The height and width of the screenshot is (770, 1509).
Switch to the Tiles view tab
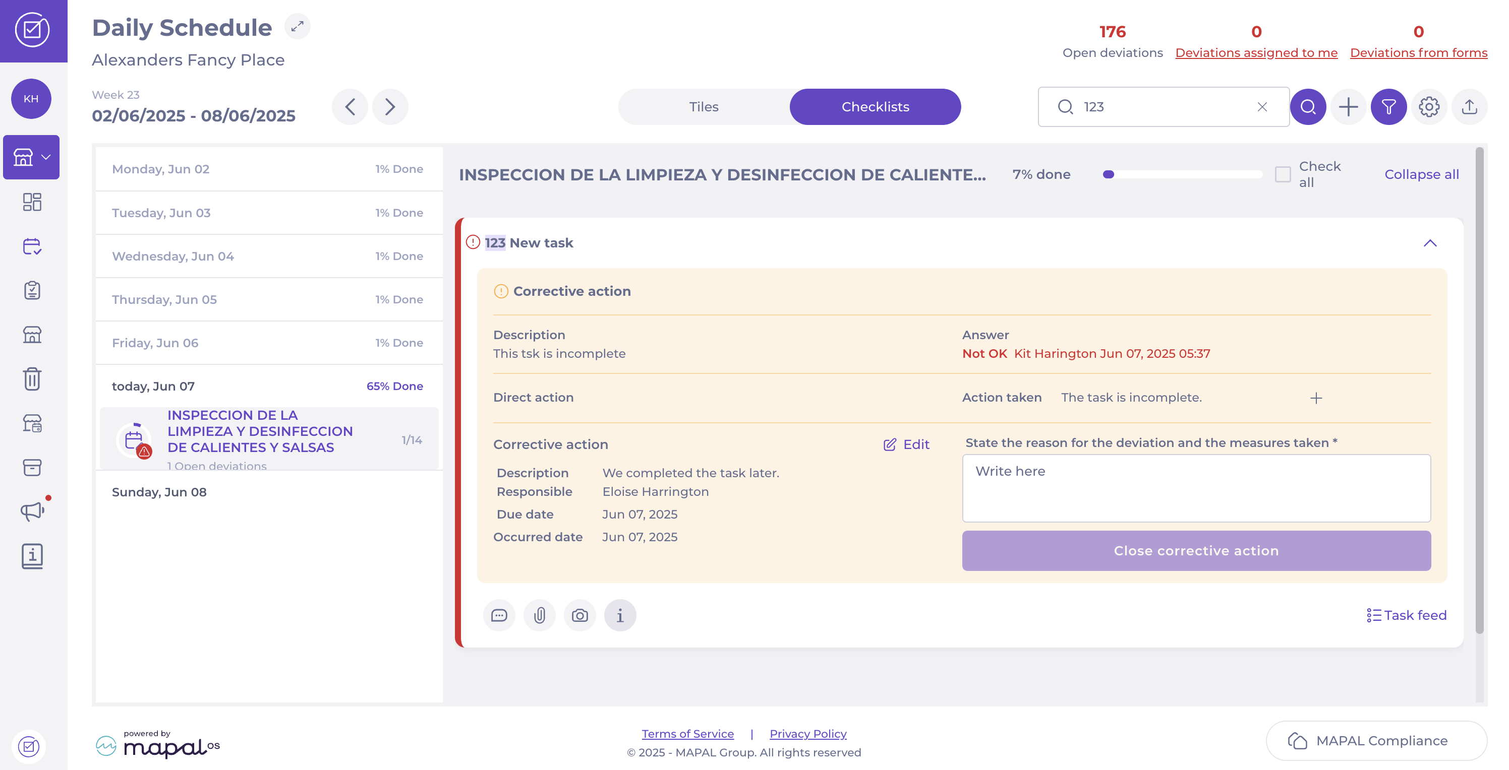tap(704, 107)
